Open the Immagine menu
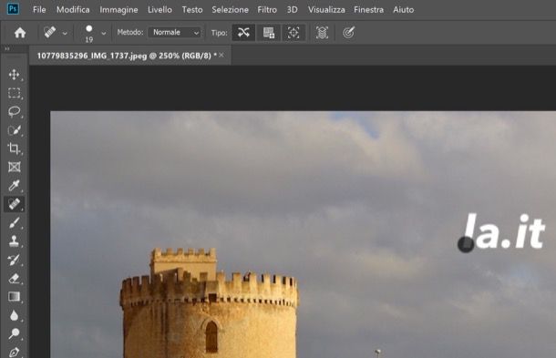 pyautogui.click(x=118, y=10)
